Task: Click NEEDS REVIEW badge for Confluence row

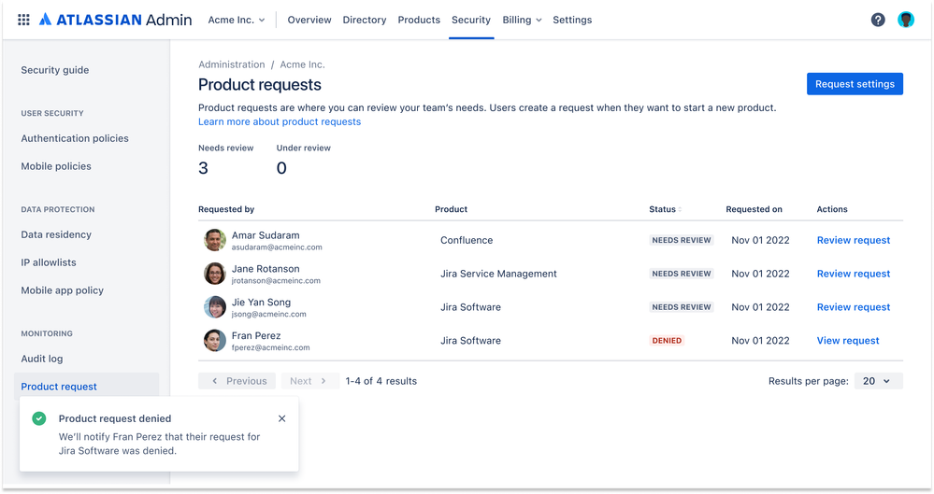Action: (682, 240)
